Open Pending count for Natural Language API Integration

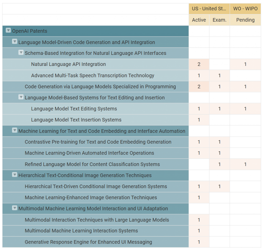pyautogui.click(x=245, y=64)
